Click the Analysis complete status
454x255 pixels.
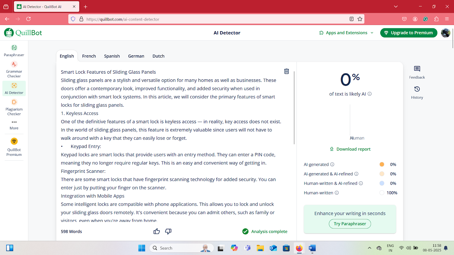(265, 231)
